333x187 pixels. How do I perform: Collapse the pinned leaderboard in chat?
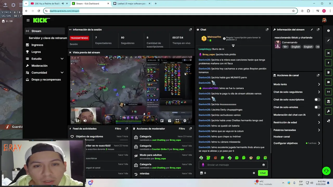[233, 46]
